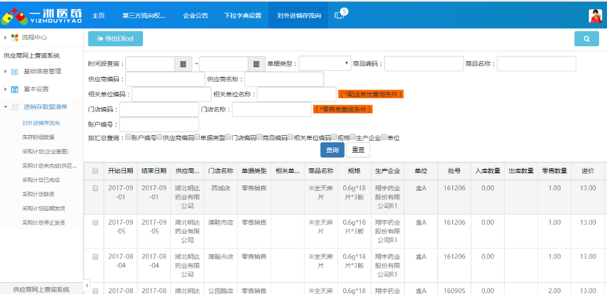Expand the 基础信息管理 tree node
Screen dimensions: 607x295
tap(5, 71)
